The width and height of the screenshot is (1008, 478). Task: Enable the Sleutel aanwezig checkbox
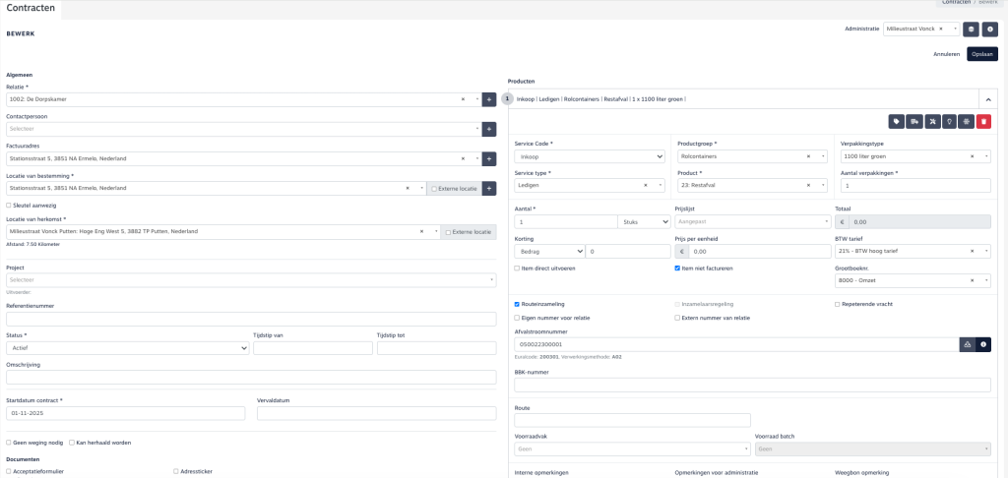pyautogui.click(x=9, y=205)
